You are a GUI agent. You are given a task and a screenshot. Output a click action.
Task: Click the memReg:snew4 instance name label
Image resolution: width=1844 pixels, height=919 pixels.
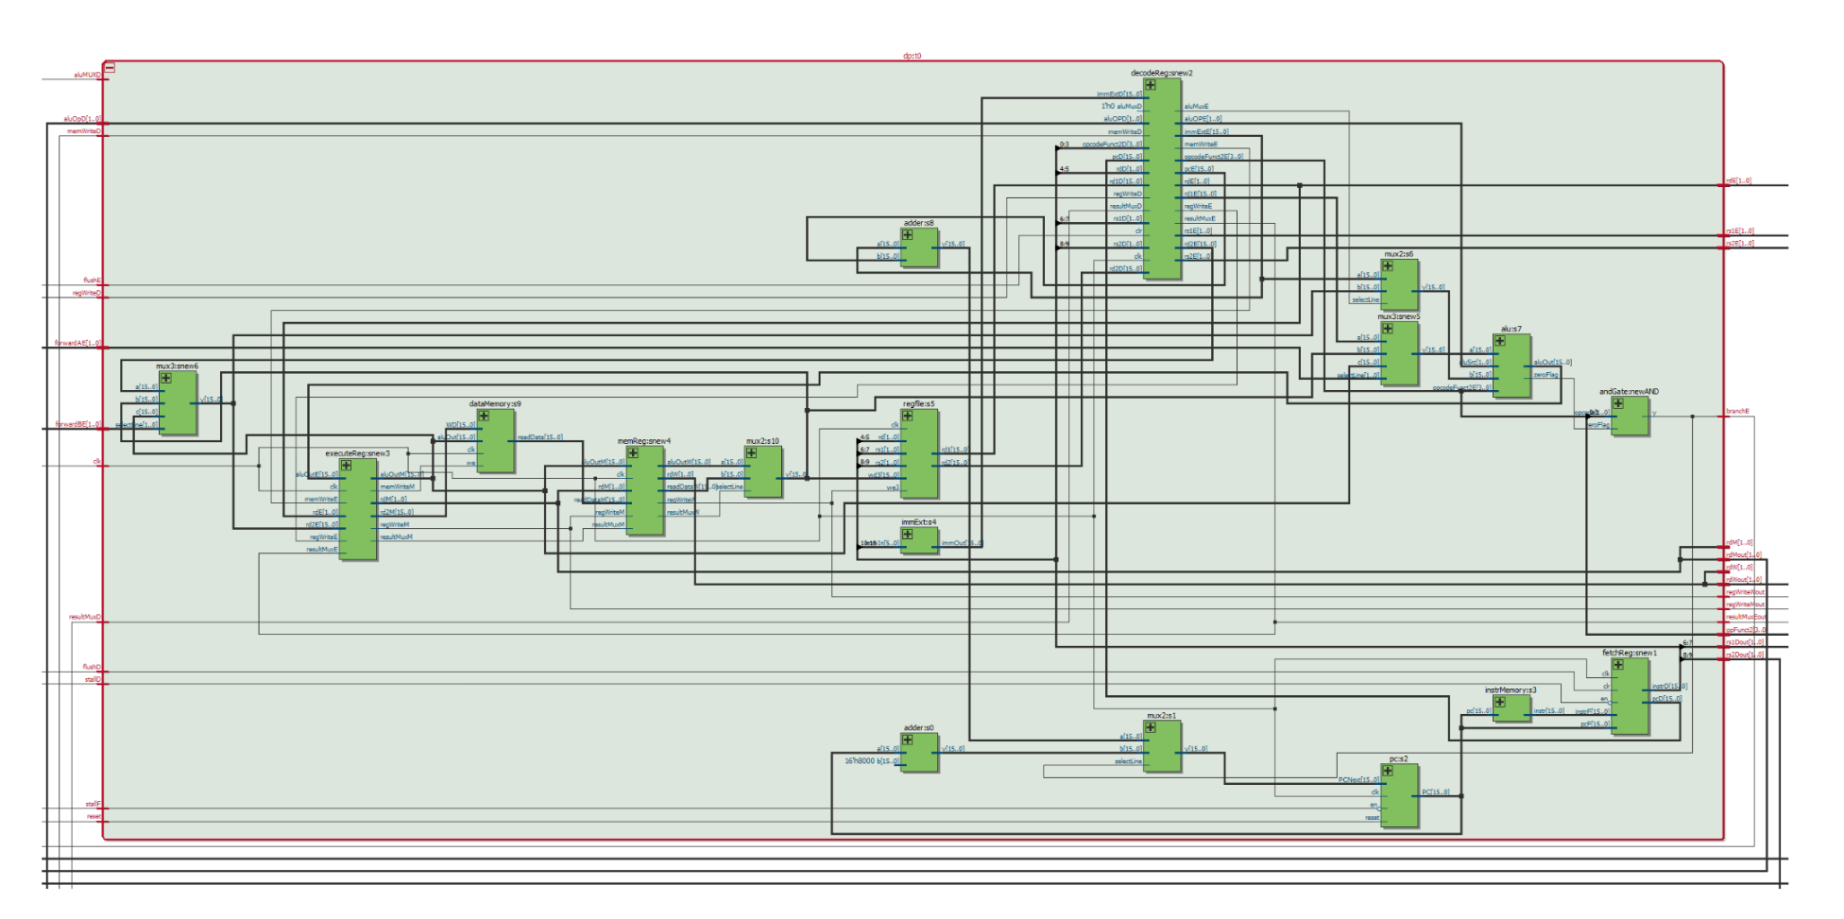click(643, 441)
